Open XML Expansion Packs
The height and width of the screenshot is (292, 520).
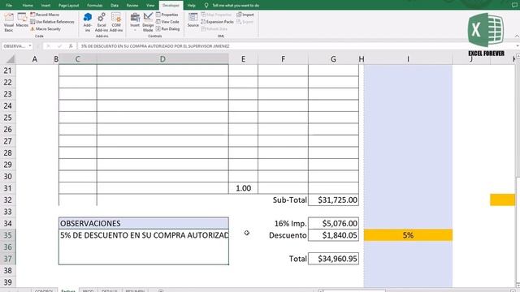pos(217,22)
